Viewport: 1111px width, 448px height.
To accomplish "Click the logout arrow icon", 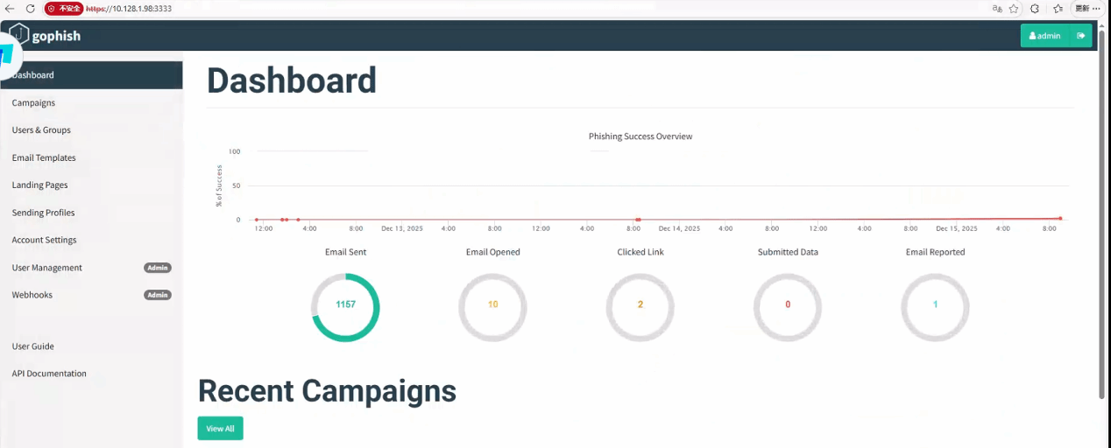I will click(1081, 36).
